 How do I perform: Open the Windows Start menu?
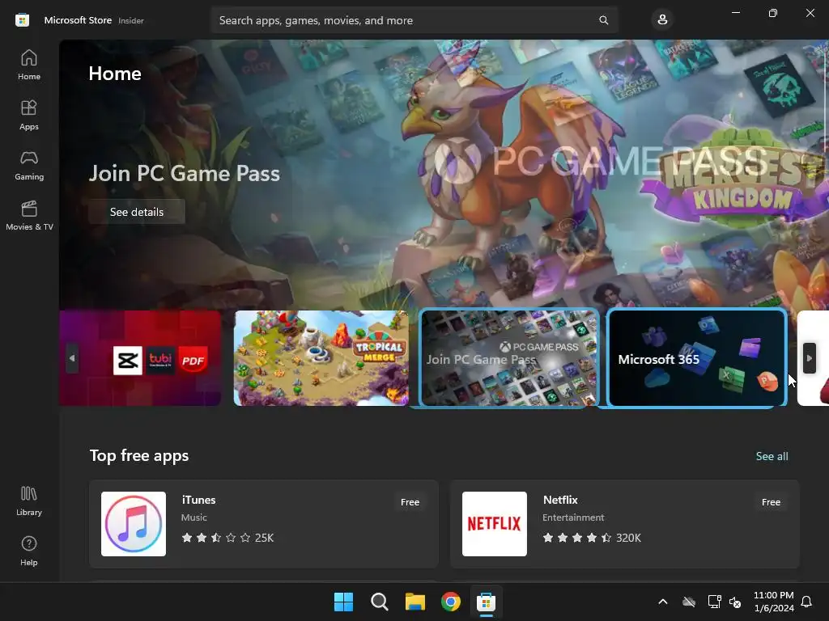point(343,602)
